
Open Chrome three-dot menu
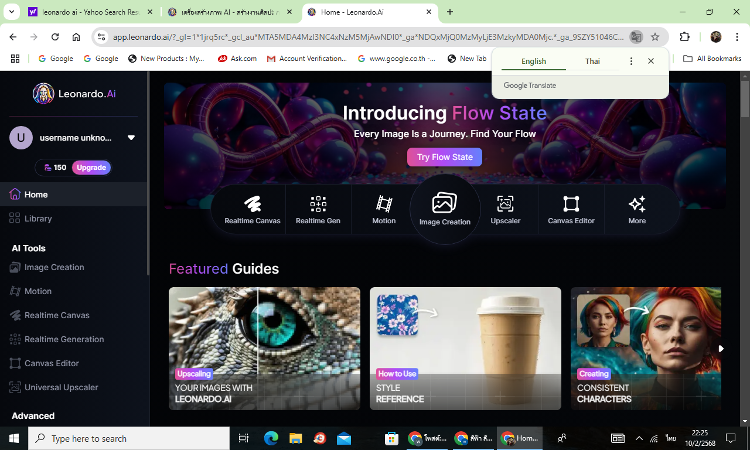pyautogui.click(x=737, y=37)
